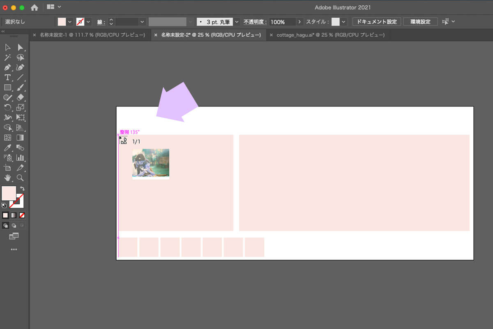
Task: Pick the Eyedropper tool
Action: [7, 148]
